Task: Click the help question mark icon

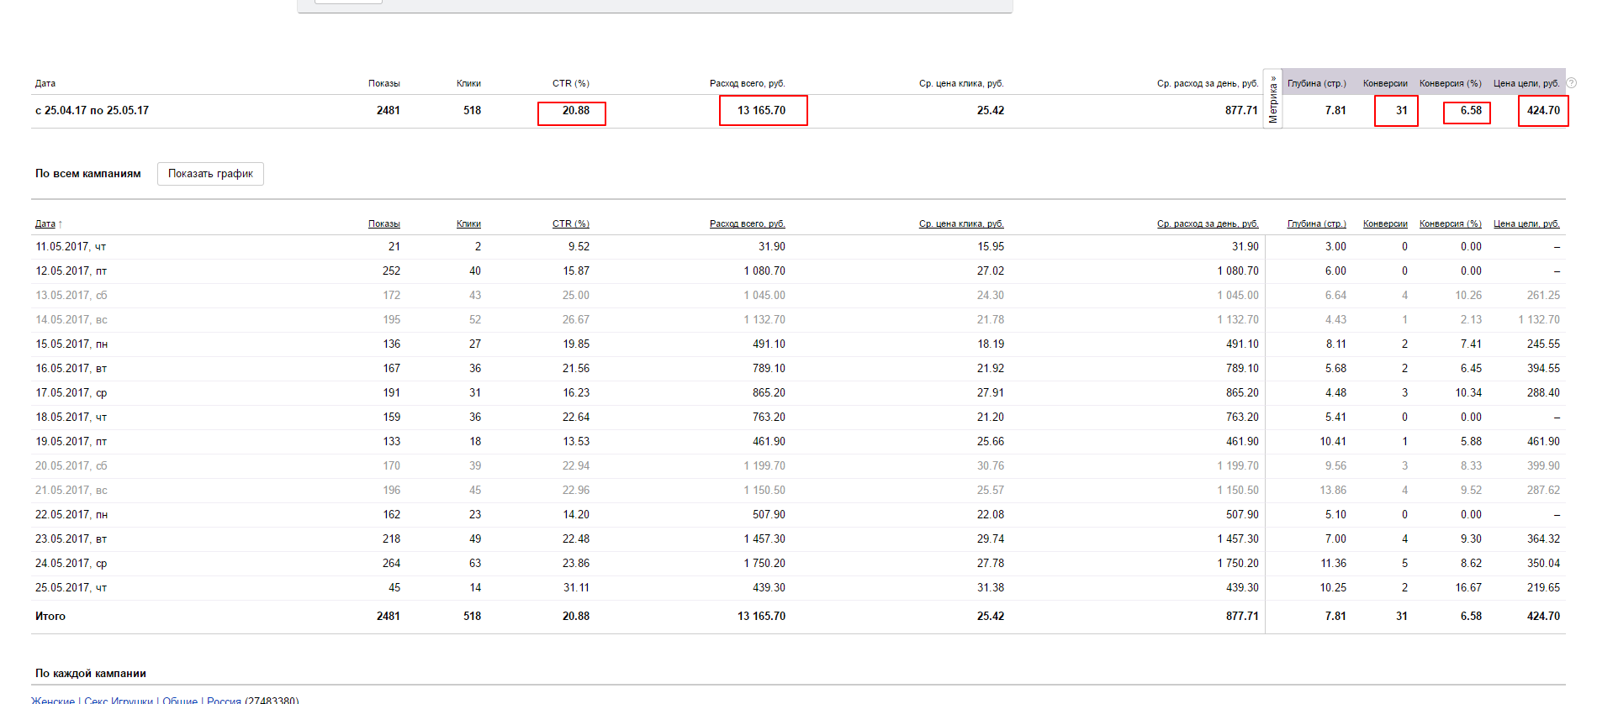Action: tap(1571, 83)
